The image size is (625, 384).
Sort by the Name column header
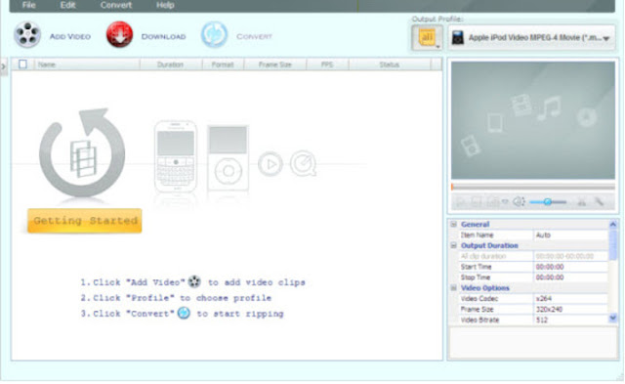[87, 64]
